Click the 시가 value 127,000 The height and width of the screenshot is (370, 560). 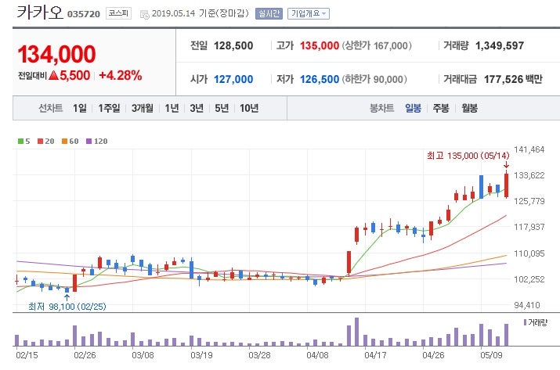tap(233, 79)
